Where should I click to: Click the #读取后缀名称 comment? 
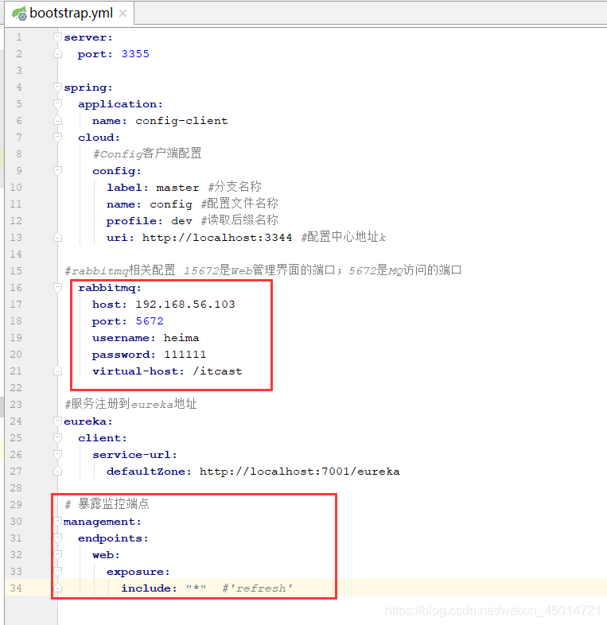point(239,220)
